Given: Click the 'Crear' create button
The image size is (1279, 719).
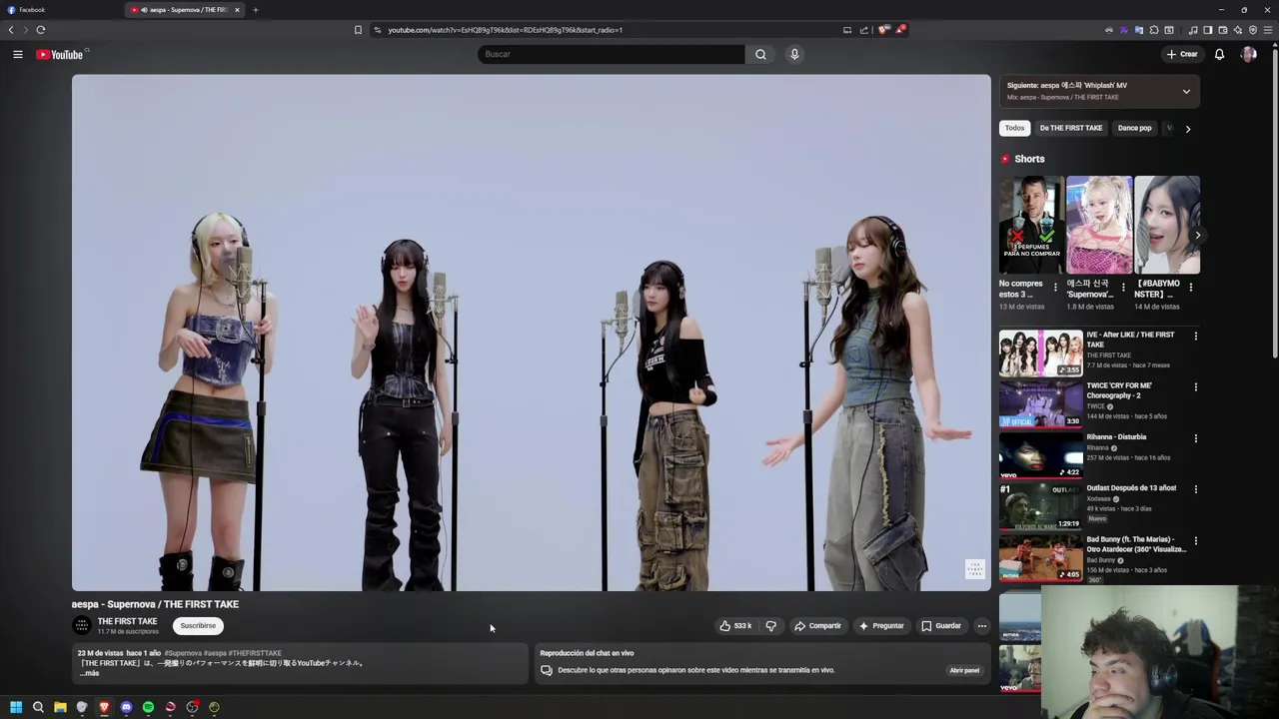Looking at the screenshot, I should (x=1181, y=54).
